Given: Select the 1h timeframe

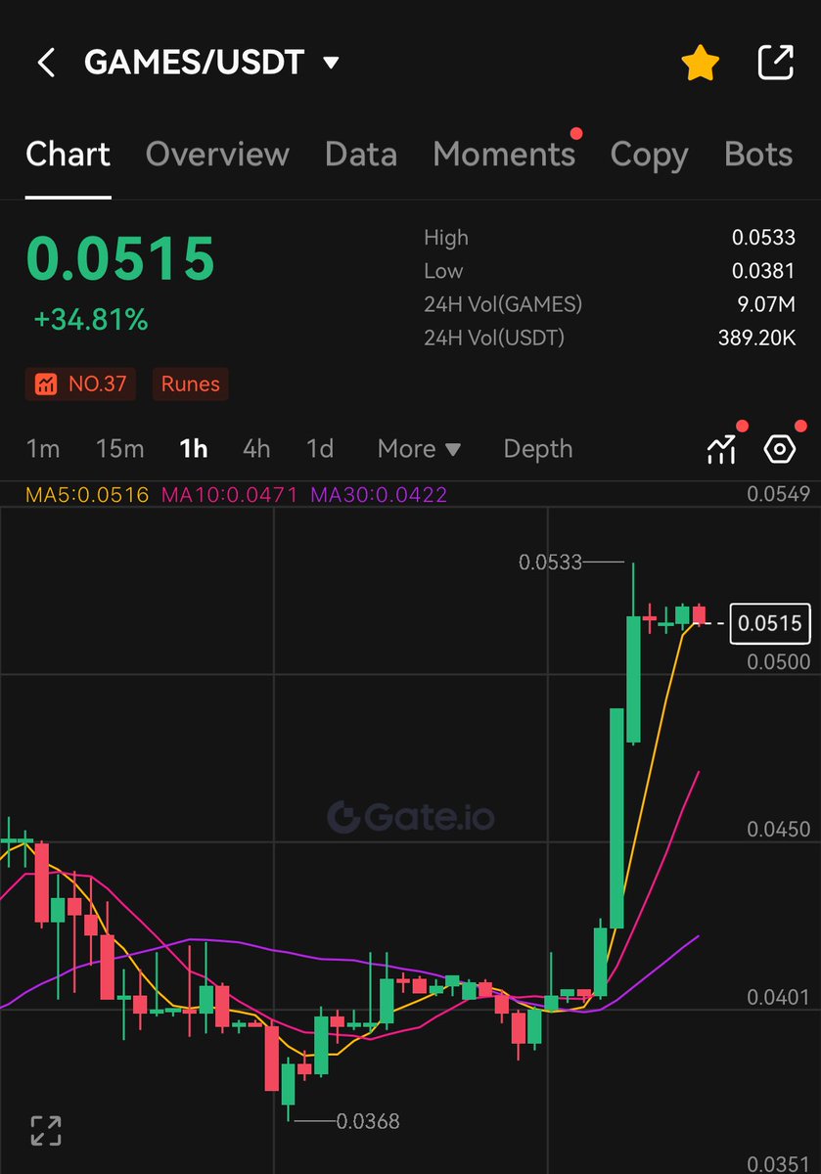Looking at the screenshot, I should pyautogui.click(x=194, y=449).
